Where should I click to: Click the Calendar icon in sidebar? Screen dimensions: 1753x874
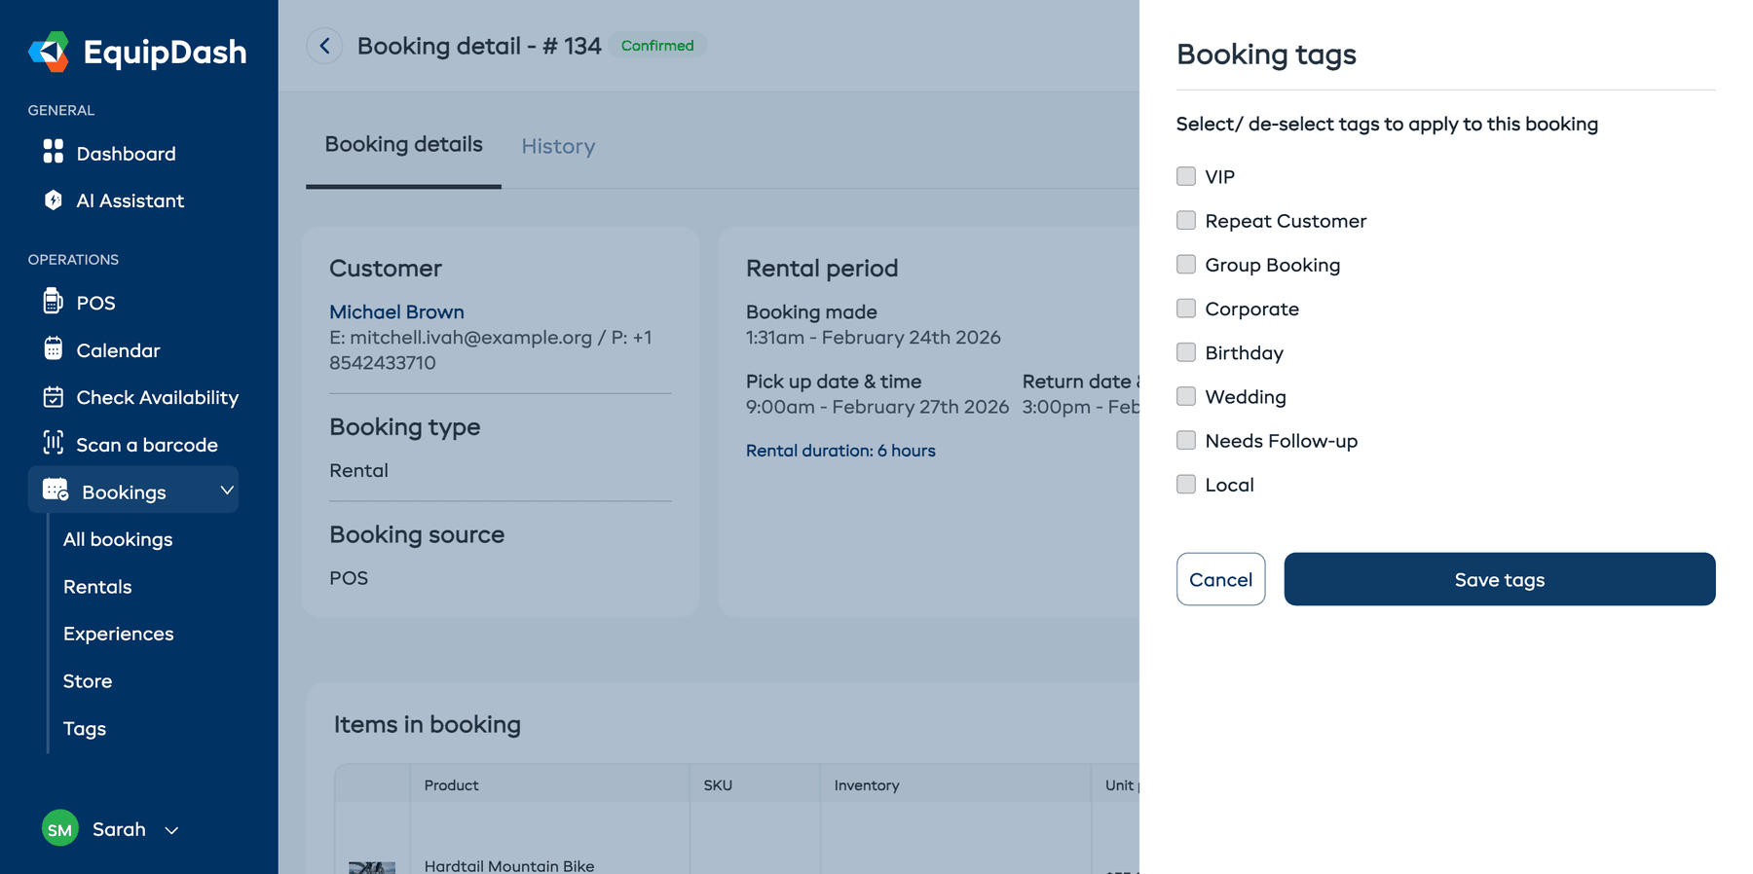[54, 348]
